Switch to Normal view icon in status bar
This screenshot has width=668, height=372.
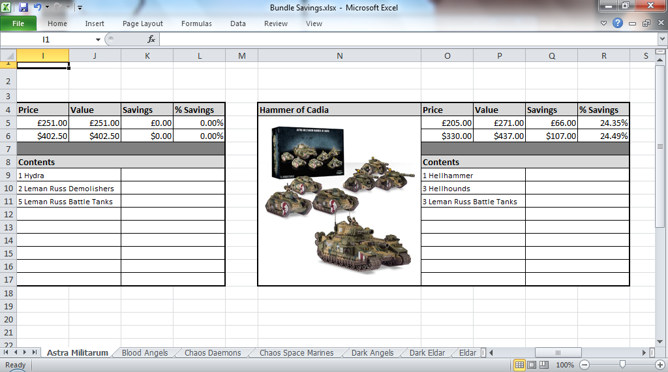519,365
